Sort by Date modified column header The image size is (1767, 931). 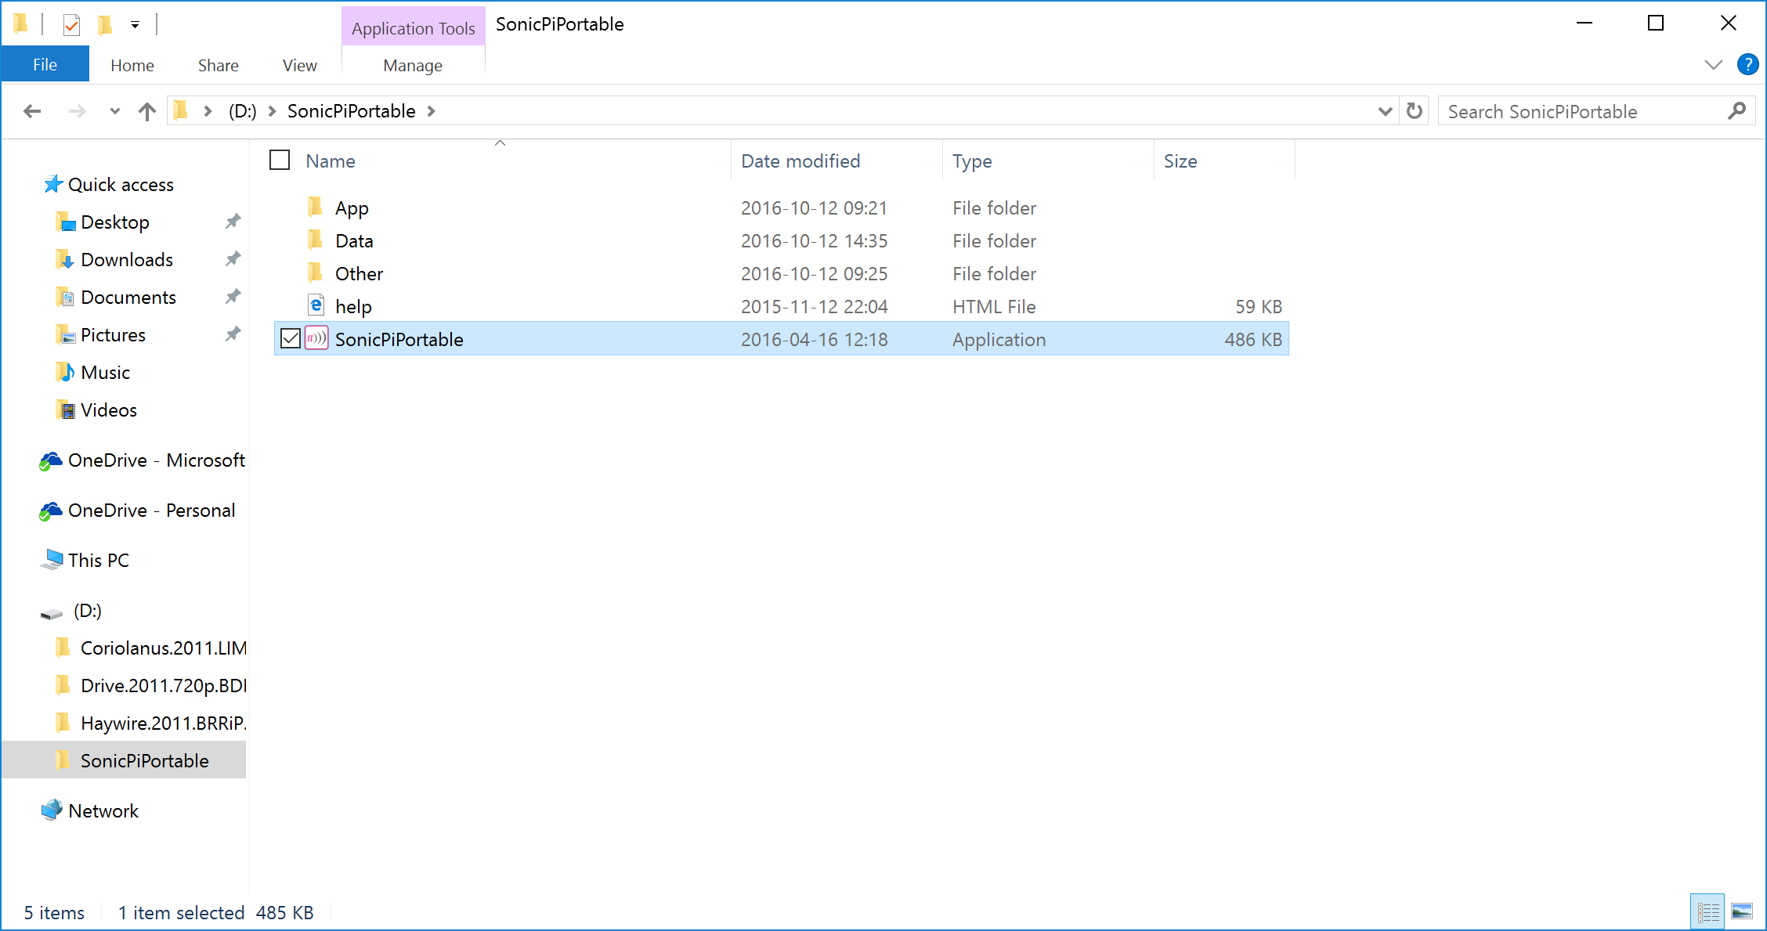(800, 161)
